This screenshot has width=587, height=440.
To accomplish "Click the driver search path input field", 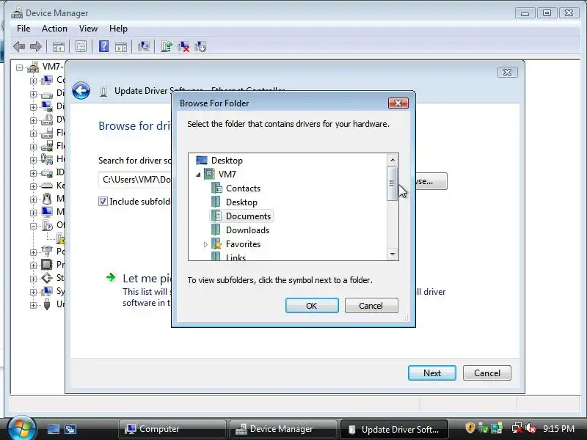I will (x=135, y=180).
